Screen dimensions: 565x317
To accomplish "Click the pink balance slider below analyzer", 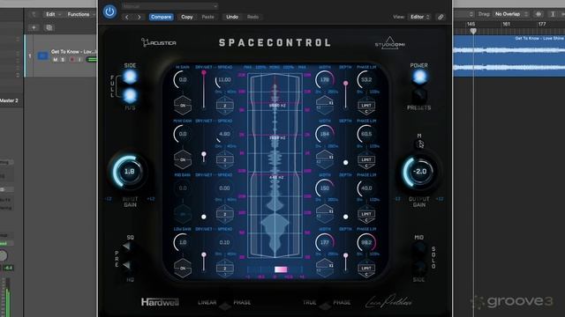I will point(281,269).
